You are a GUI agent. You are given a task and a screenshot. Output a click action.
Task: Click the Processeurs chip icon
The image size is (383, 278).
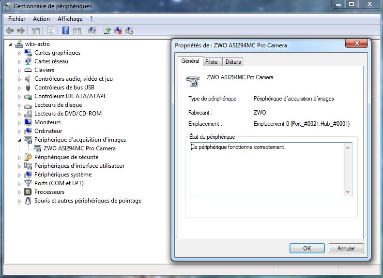[28, 192]
